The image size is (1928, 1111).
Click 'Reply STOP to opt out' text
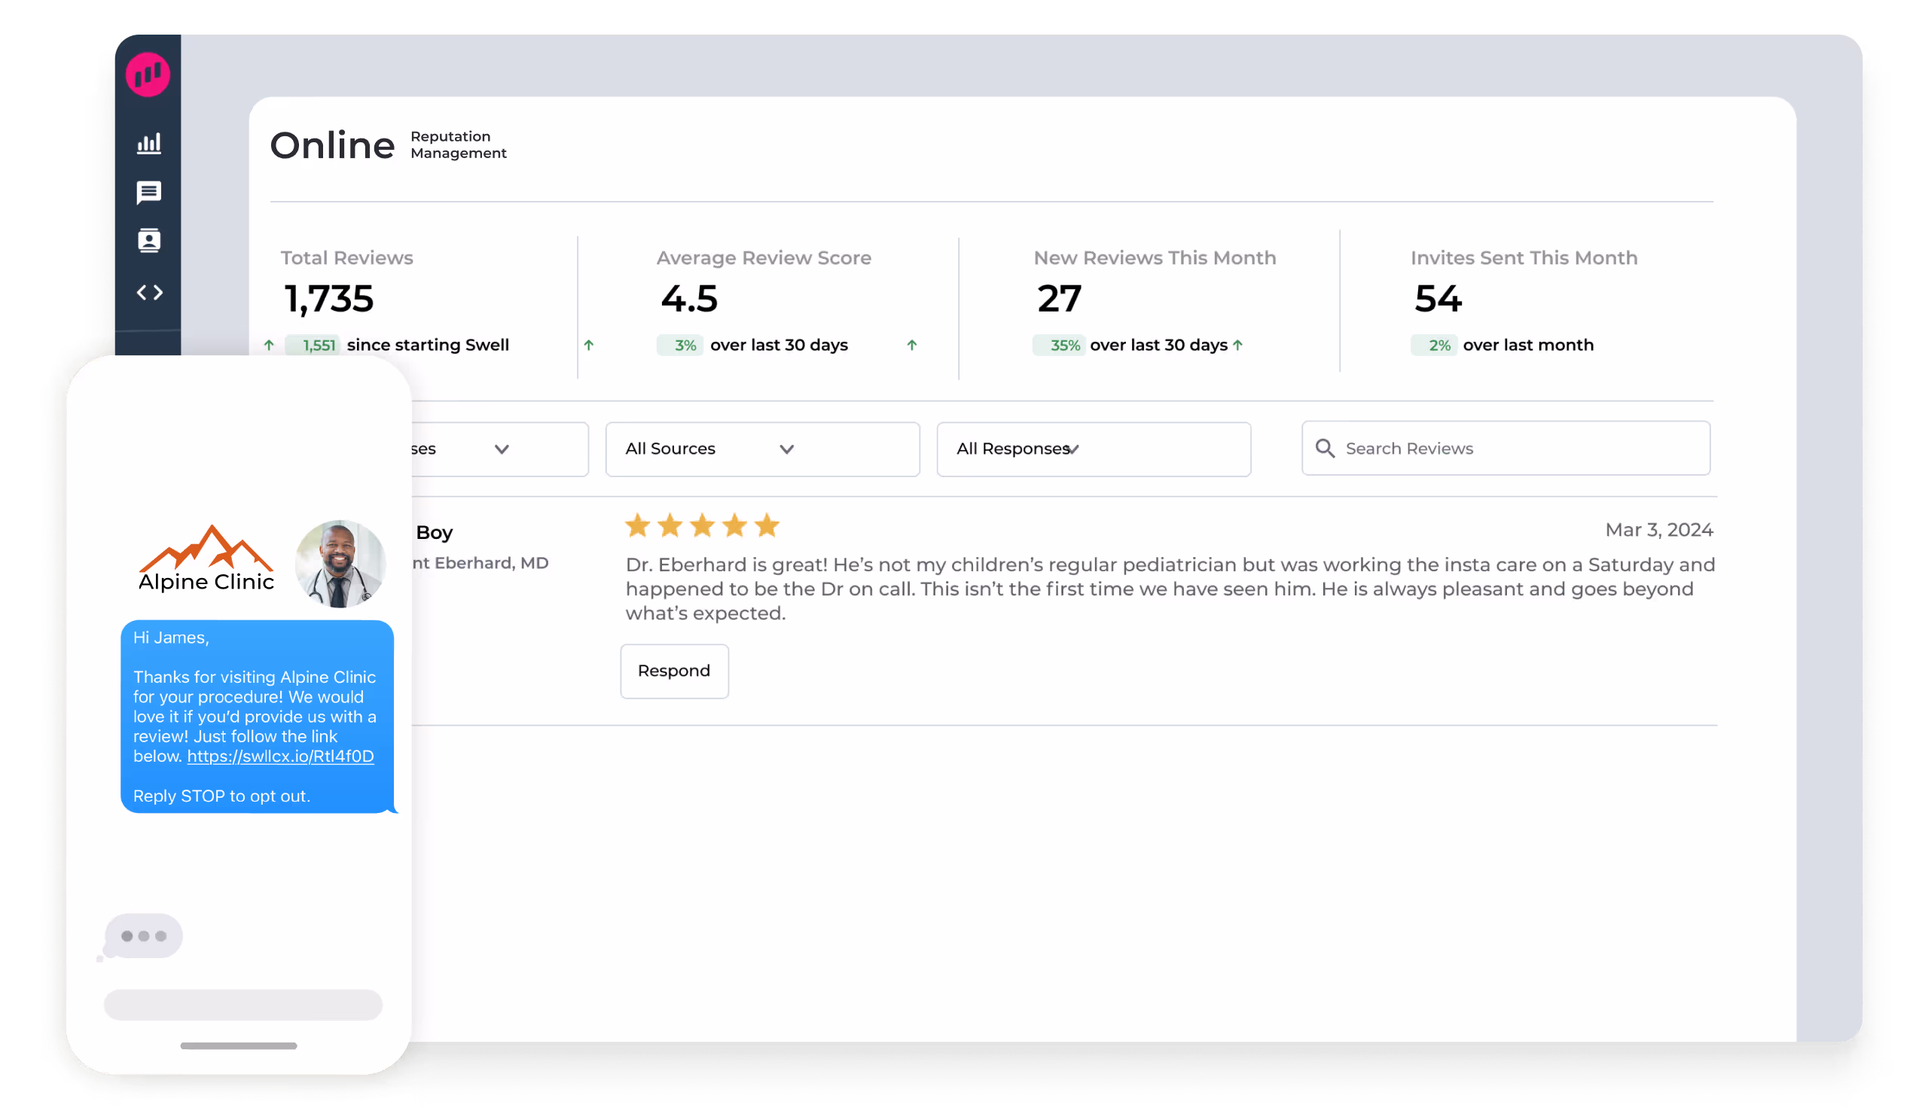click(221, 796)
